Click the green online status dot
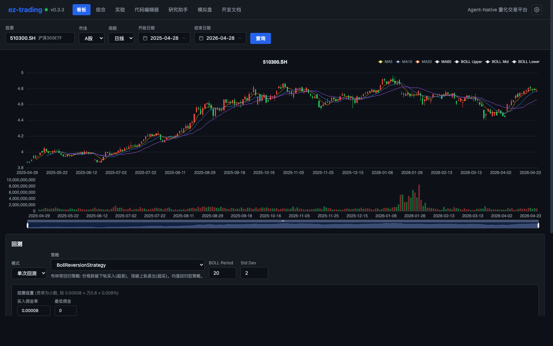 46,10
